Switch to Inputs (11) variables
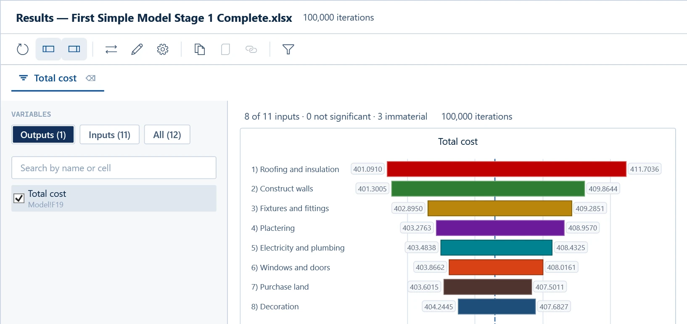This screenshot has width=687, height=324. (109, 135)
